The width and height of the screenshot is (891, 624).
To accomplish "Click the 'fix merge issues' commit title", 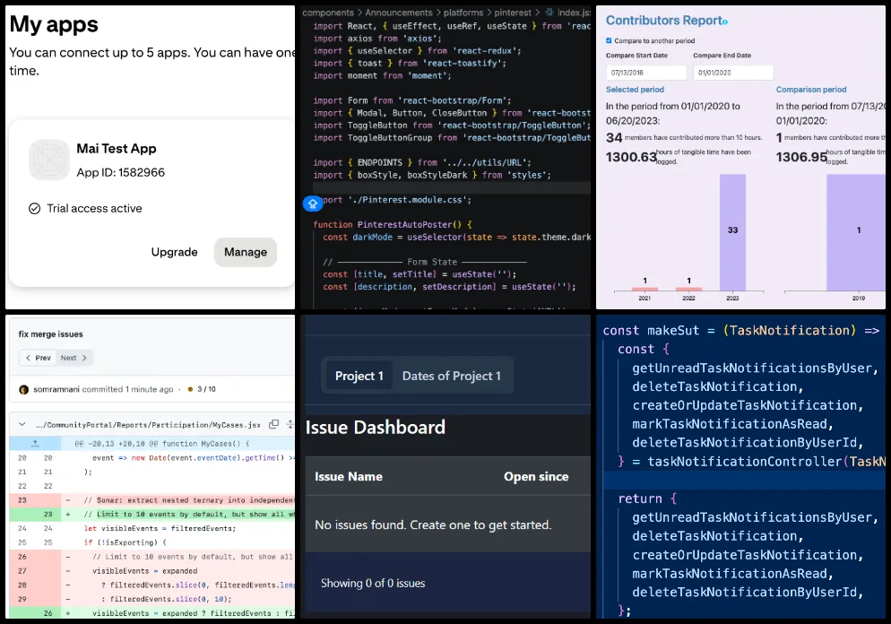I will pyautogui.click(x=50, y=334).
